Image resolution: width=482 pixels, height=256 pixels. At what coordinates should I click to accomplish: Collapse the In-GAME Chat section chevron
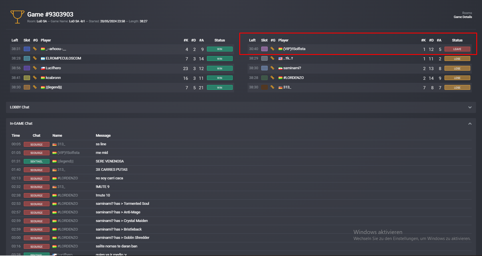pos(470,124)
